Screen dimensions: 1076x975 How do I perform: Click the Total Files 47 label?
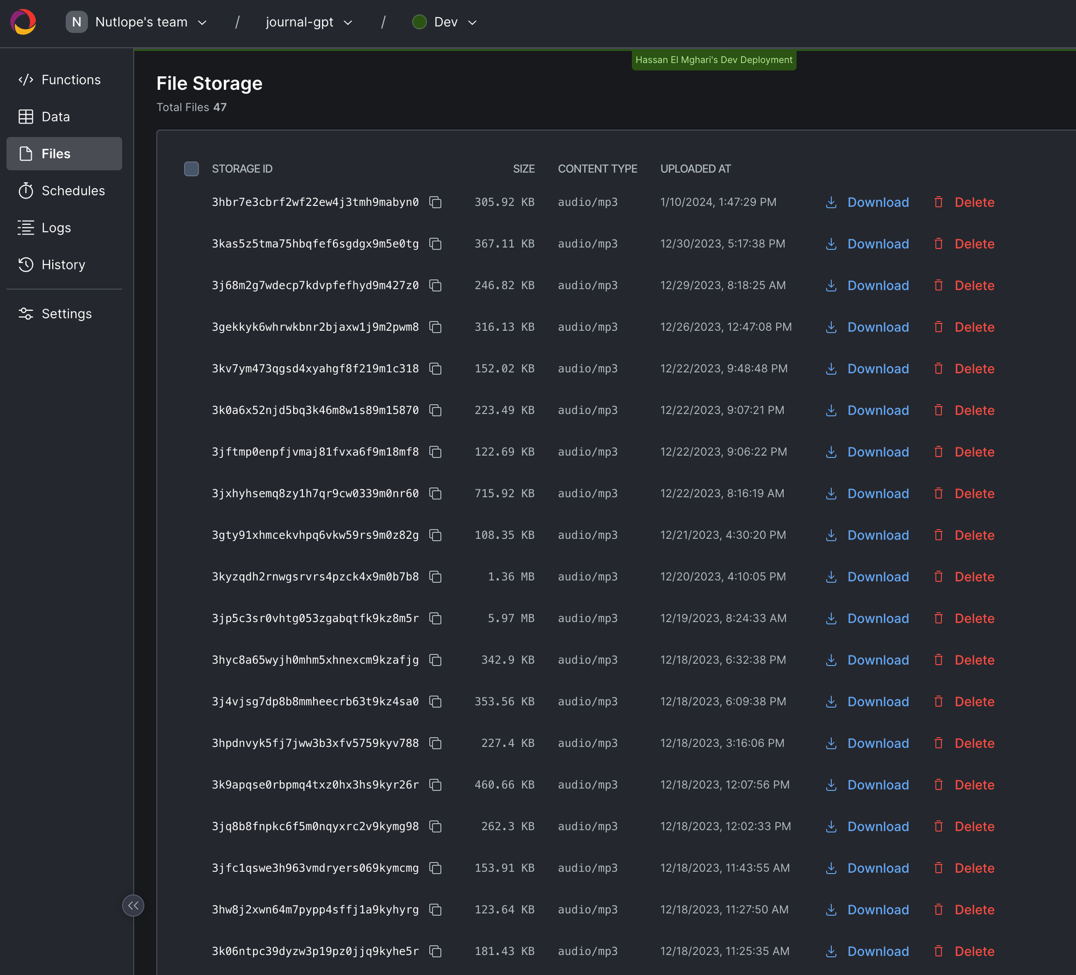click(x=192, y=107)
